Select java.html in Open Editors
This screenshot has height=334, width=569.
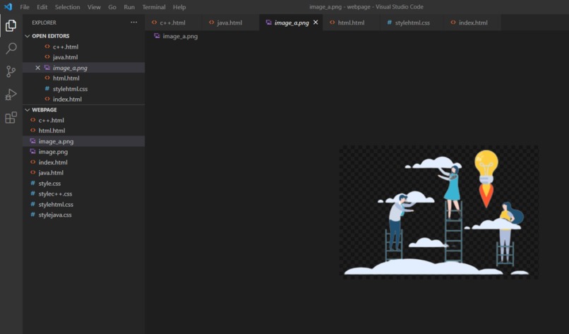tap(84, 57)
